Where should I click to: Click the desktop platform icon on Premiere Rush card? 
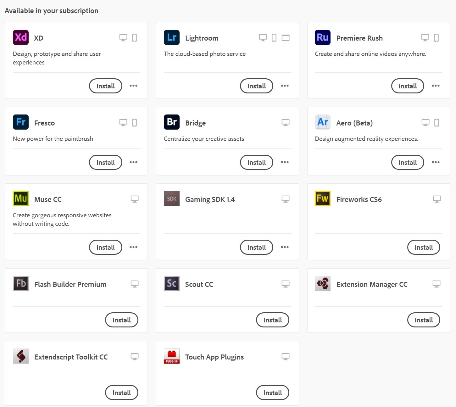pos(425,38)
